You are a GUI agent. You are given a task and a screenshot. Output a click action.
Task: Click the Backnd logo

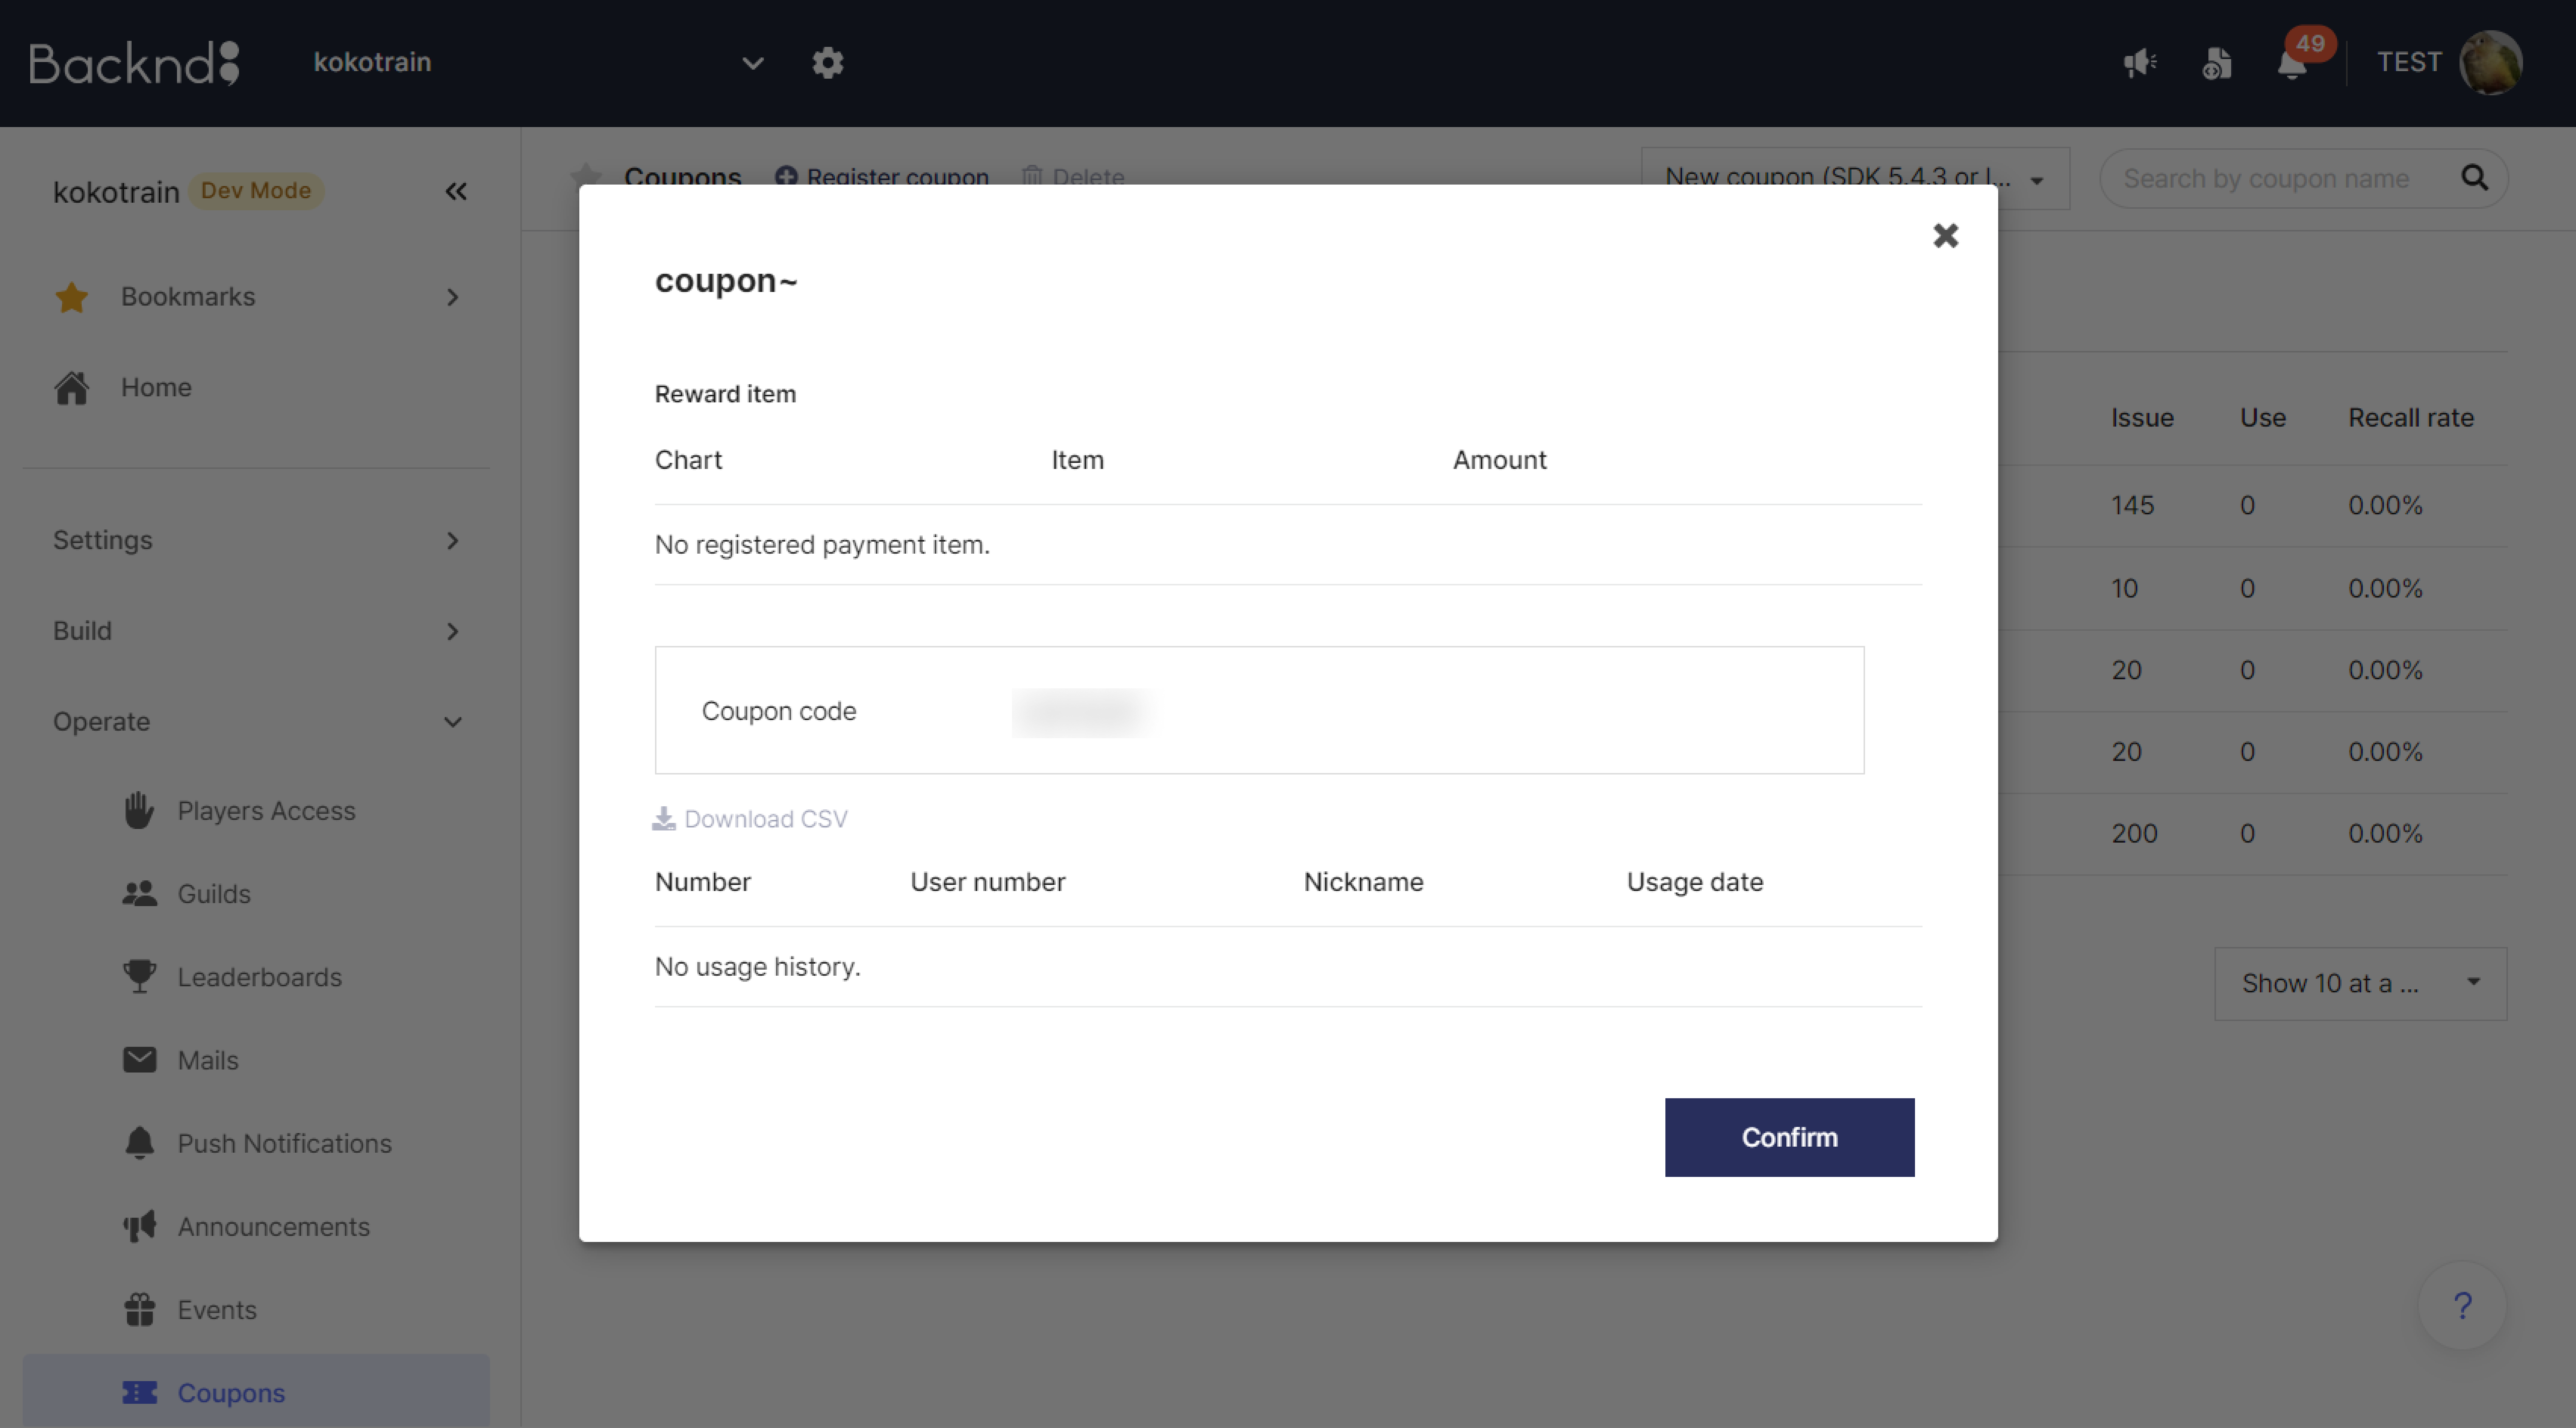pos(134,63)
